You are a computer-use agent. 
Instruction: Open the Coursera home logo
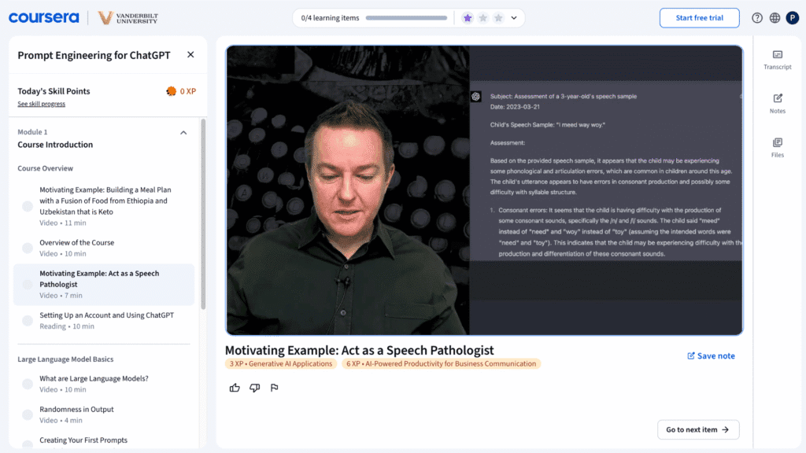coord(44,17)
